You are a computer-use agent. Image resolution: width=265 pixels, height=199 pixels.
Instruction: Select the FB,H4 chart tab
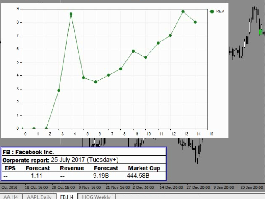point(67,197)
